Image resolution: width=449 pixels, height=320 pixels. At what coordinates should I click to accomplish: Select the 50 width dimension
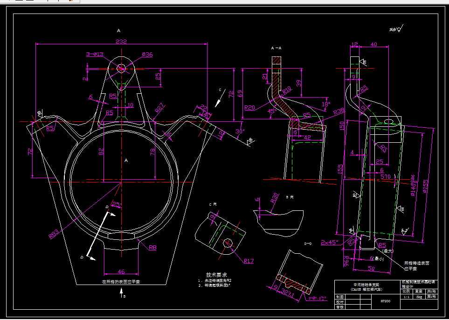pyautogui.click(x=371, y=268)
